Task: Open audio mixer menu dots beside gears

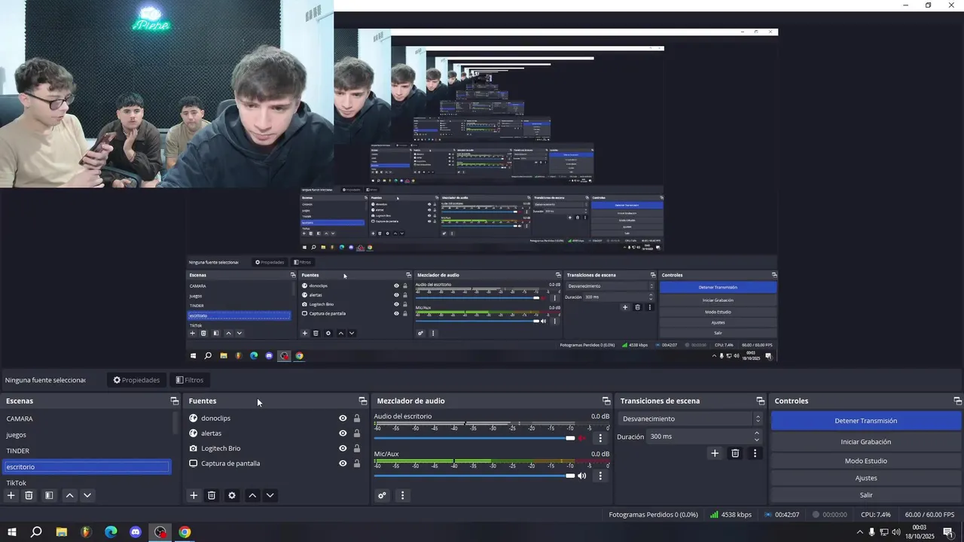Action: 402,495
